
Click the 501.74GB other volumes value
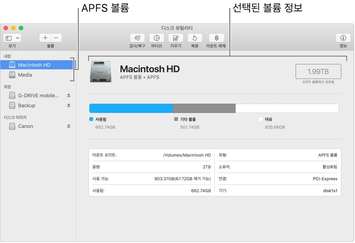190,127
